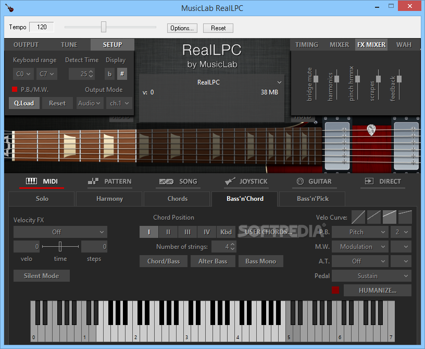Click the MIDI keyboard icon
The height and width of the screenshot is (349, 425).
click(x=31, y=182)
